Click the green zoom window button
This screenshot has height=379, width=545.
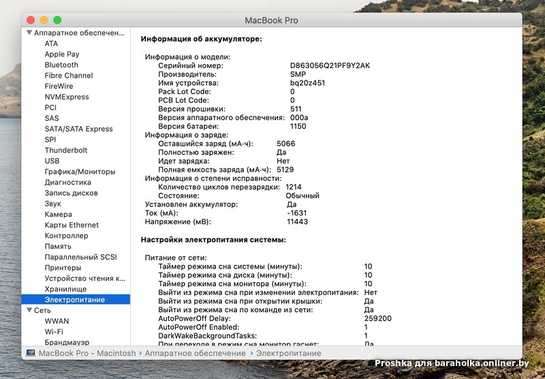click(57, 20)
